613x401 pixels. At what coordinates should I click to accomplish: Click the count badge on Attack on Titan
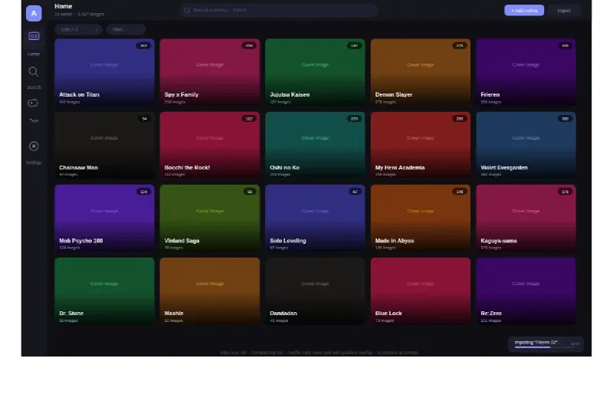point(143,46)
